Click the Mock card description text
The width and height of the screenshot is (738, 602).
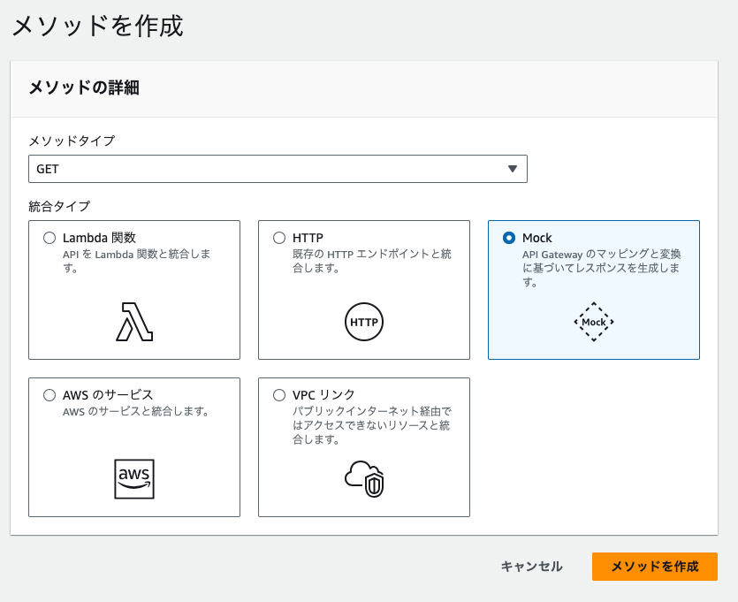602,268
